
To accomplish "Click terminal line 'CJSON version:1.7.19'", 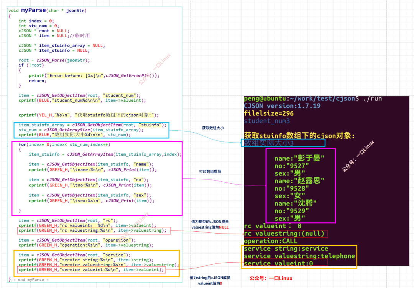I will coord(282,106).
